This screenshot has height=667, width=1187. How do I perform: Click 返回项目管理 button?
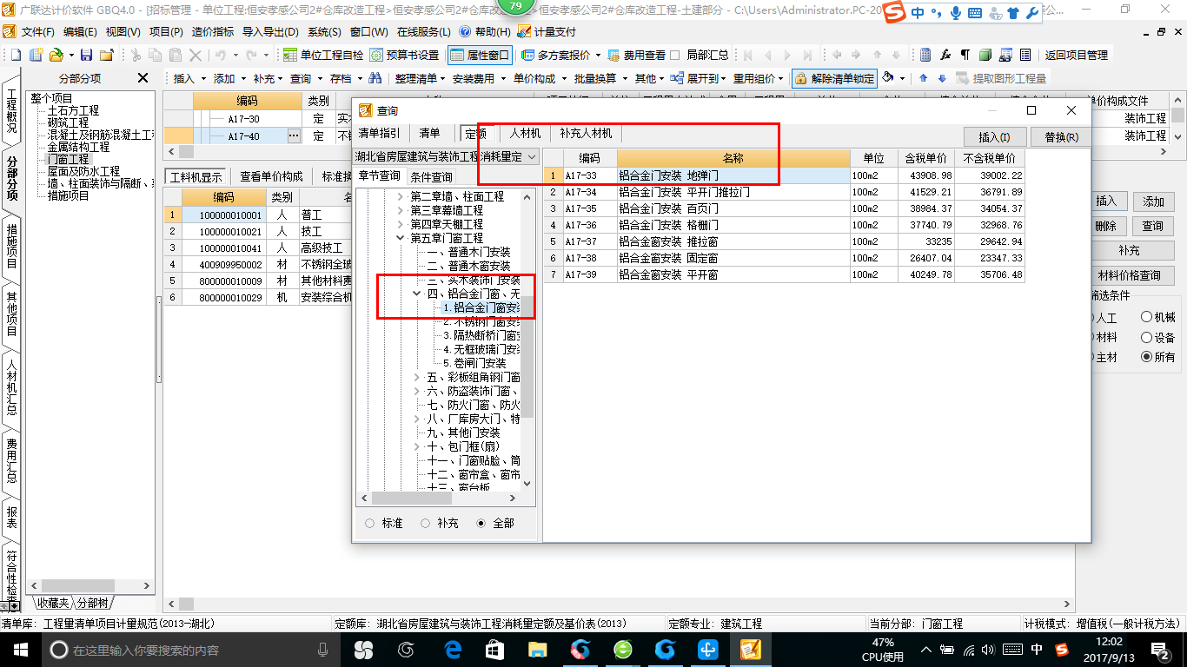click(x=1076, y=55)
